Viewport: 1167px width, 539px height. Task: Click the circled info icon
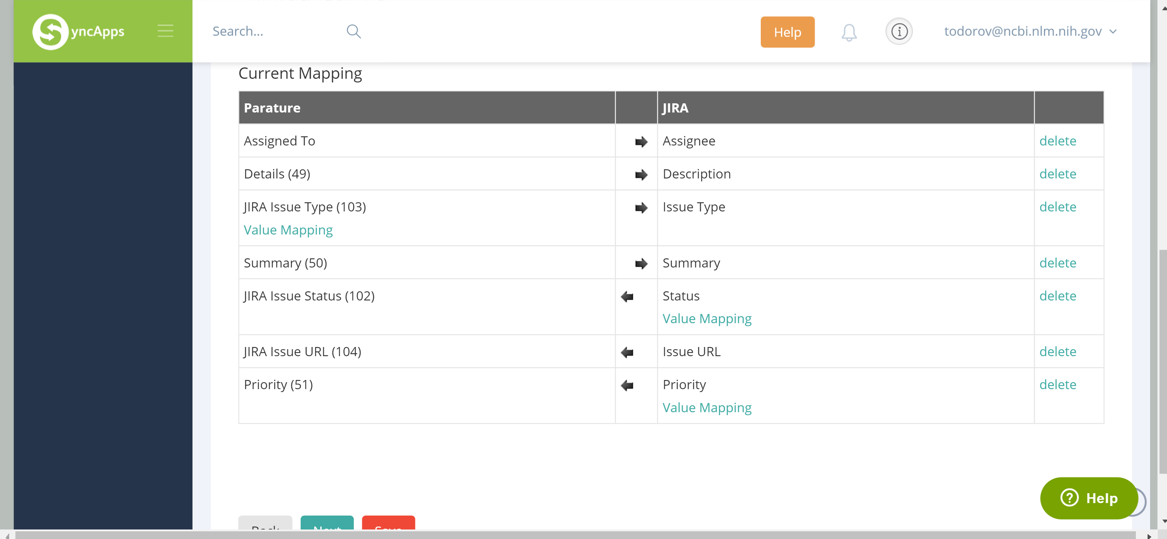[x=899, y=31]
